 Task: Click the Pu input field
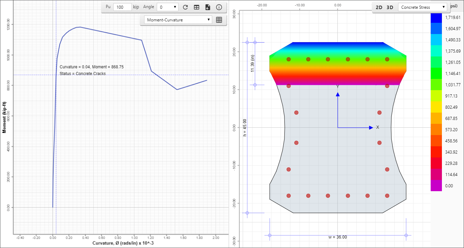123,7
